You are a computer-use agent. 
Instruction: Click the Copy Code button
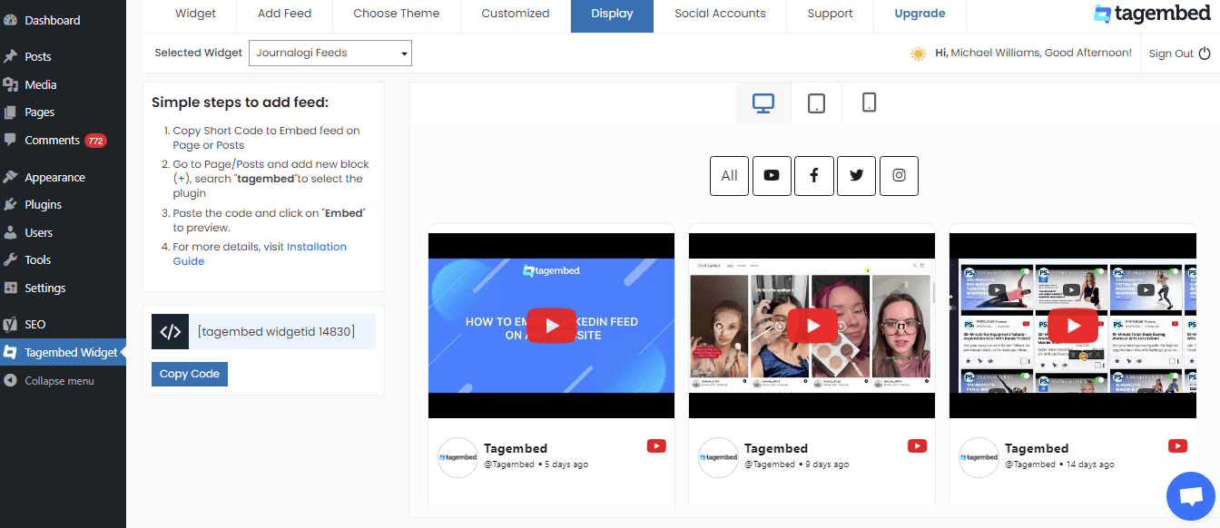point(190,374)
